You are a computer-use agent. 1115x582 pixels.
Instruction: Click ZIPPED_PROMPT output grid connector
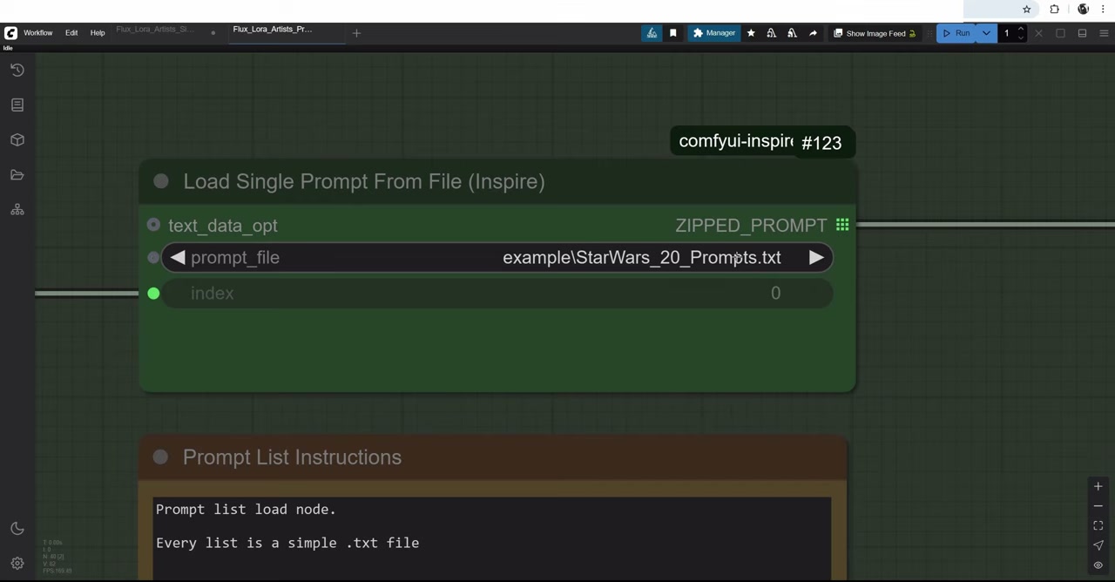(842, 225)
